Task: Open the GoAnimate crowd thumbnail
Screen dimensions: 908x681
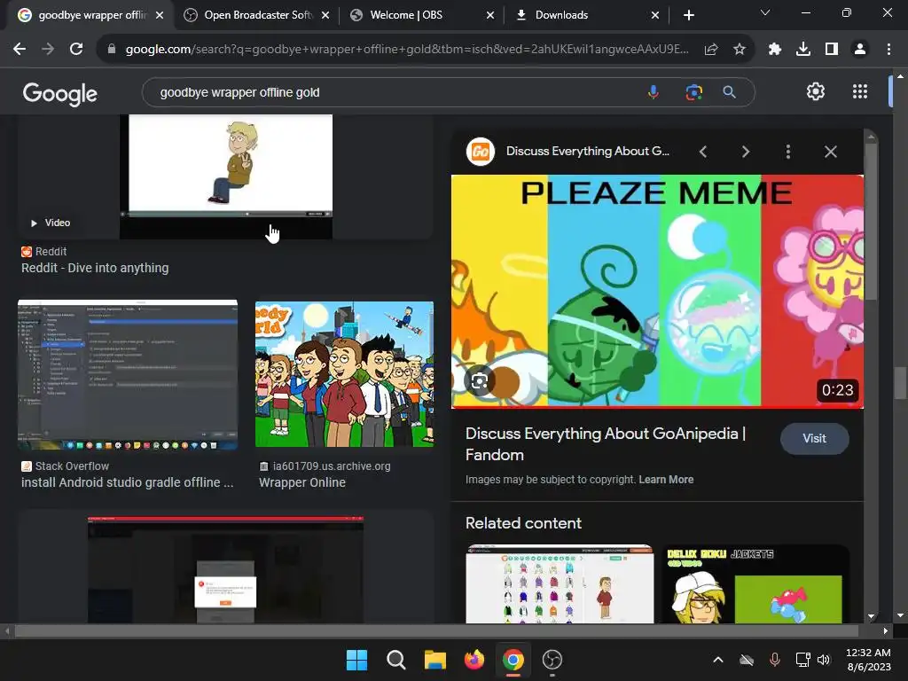Action: pyautogui.click(x=345, y=374)
